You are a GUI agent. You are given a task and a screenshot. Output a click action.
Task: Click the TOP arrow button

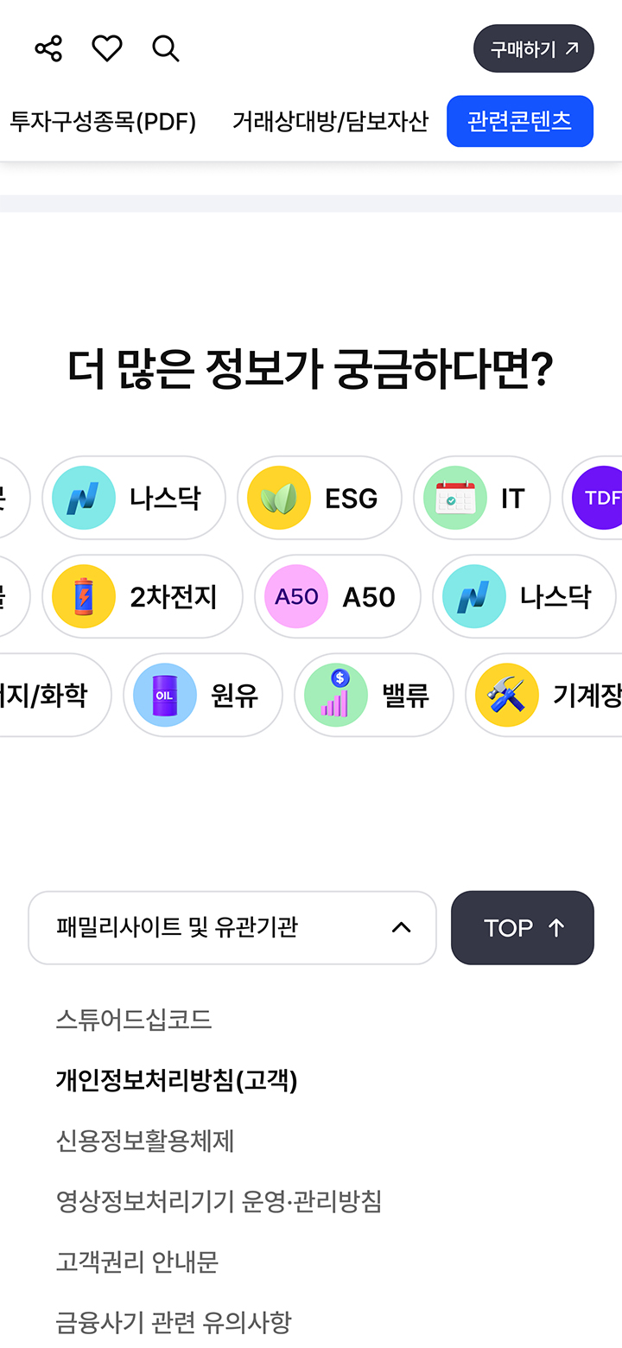pyautogui.click(x=523, y=927)
